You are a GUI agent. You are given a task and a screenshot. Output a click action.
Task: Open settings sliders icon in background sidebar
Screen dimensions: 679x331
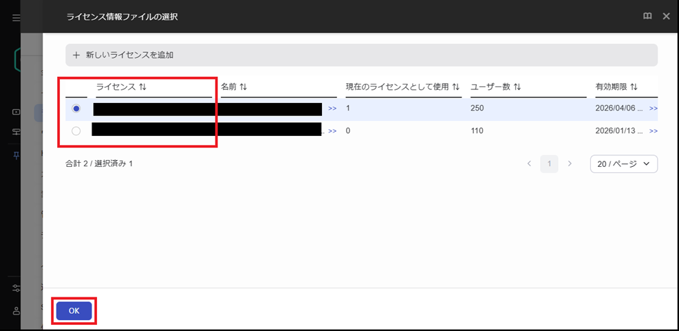(x=16, y=288)
